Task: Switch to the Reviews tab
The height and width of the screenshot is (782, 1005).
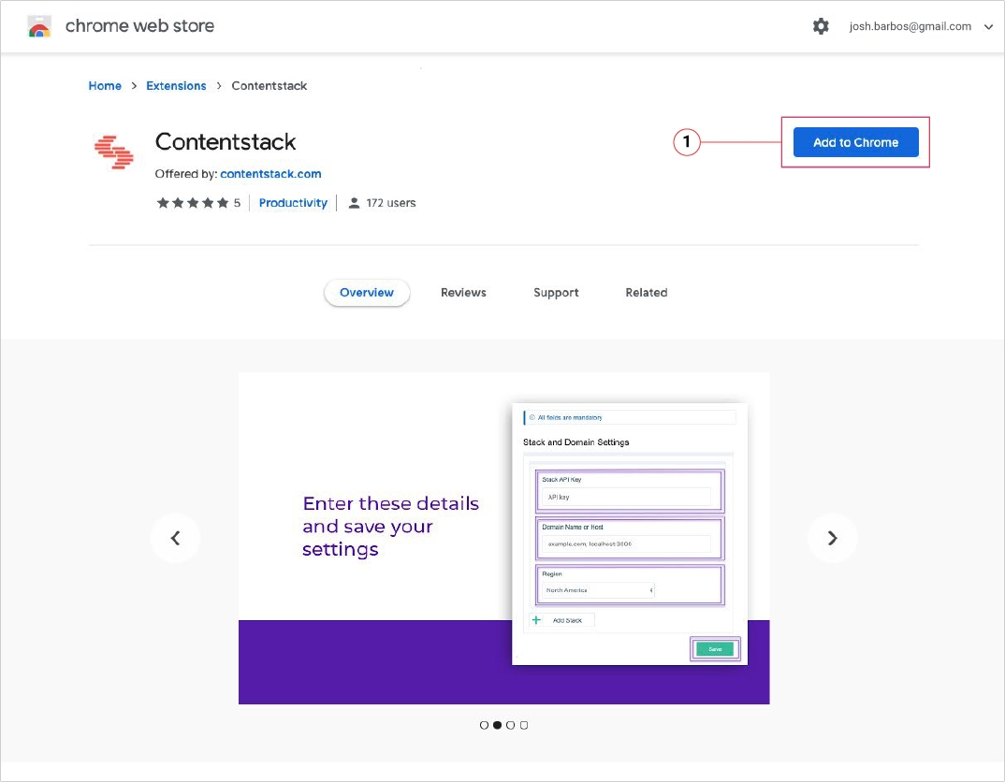Action: [x=463, y=293]
